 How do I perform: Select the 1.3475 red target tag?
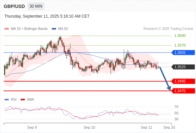pos(183,91)
